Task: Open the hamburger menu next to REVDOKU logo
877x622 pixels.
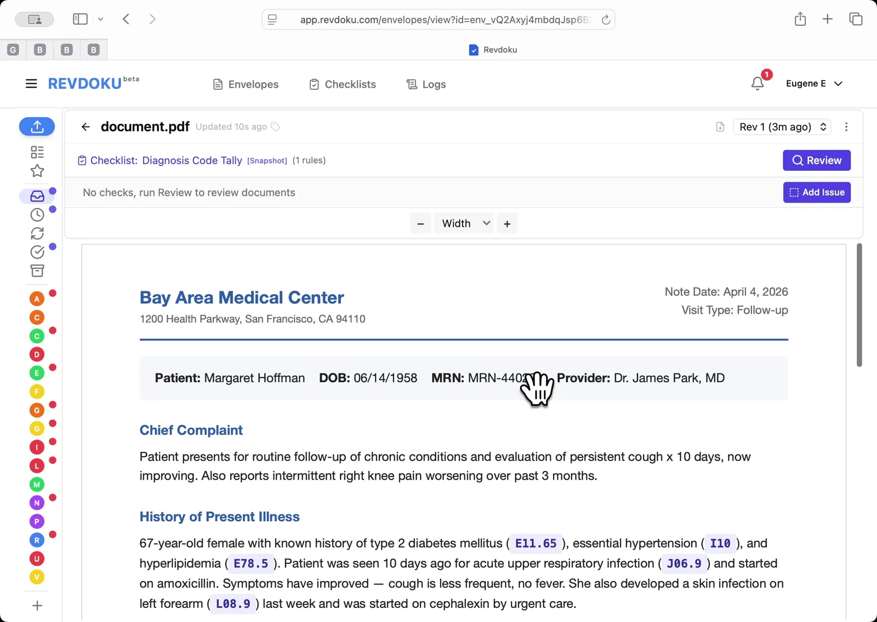Action: pyautogui.click(x=31, y=83)
